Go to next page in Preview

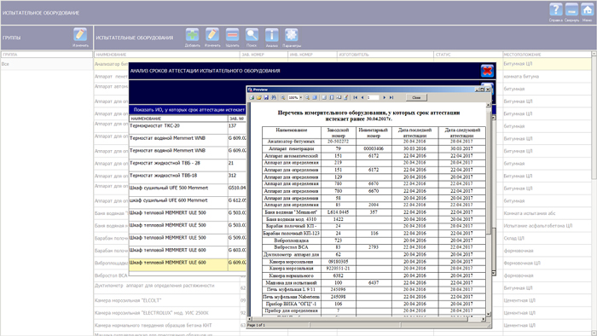point(384,97)
